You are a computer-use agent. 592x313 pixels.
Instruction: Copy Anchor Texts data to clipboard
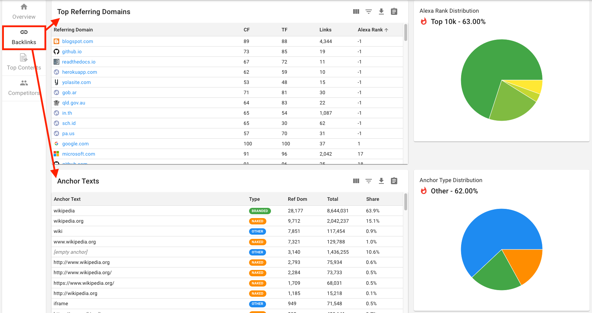coord(394,181)
